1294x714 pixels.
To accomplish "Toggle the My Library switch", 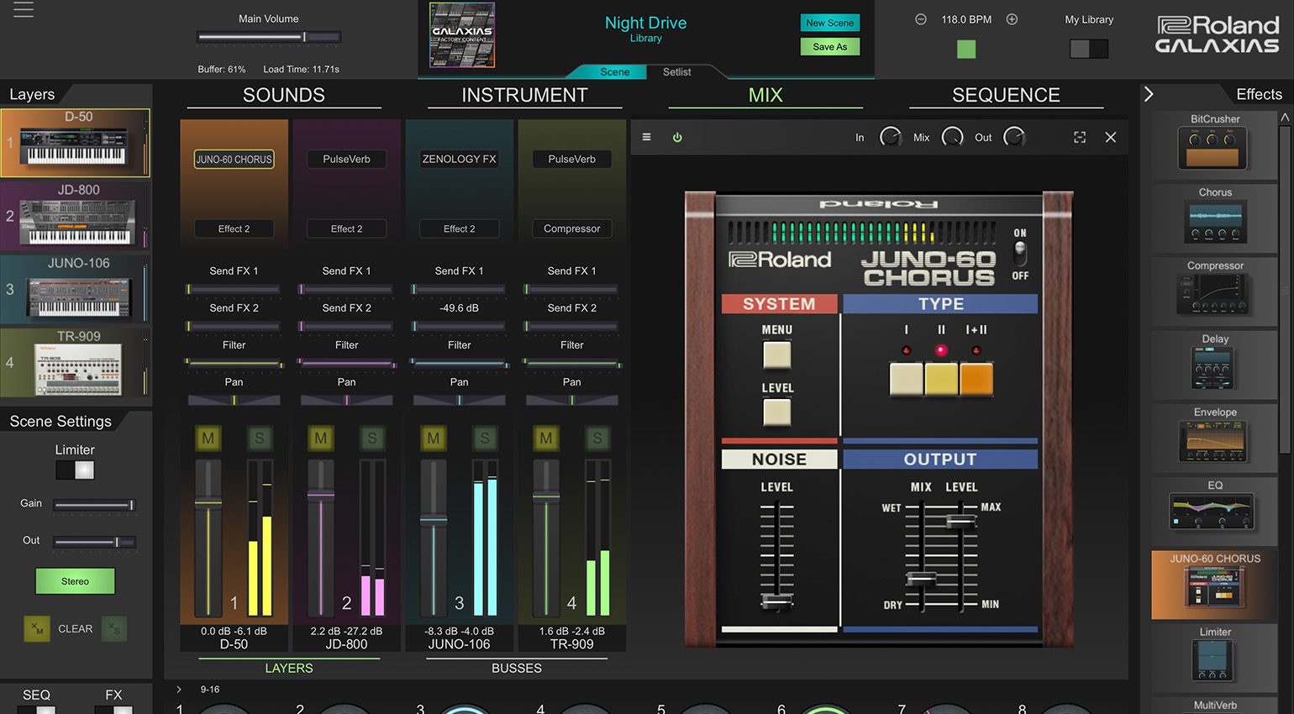I will pyautogui.click(x=1089, y=49).
